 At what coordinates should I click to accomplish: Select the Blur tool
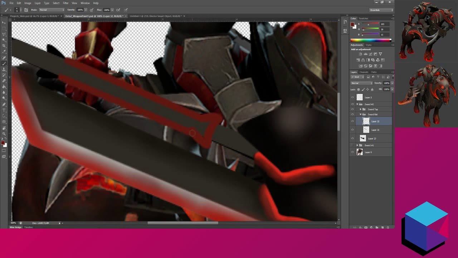4,92
